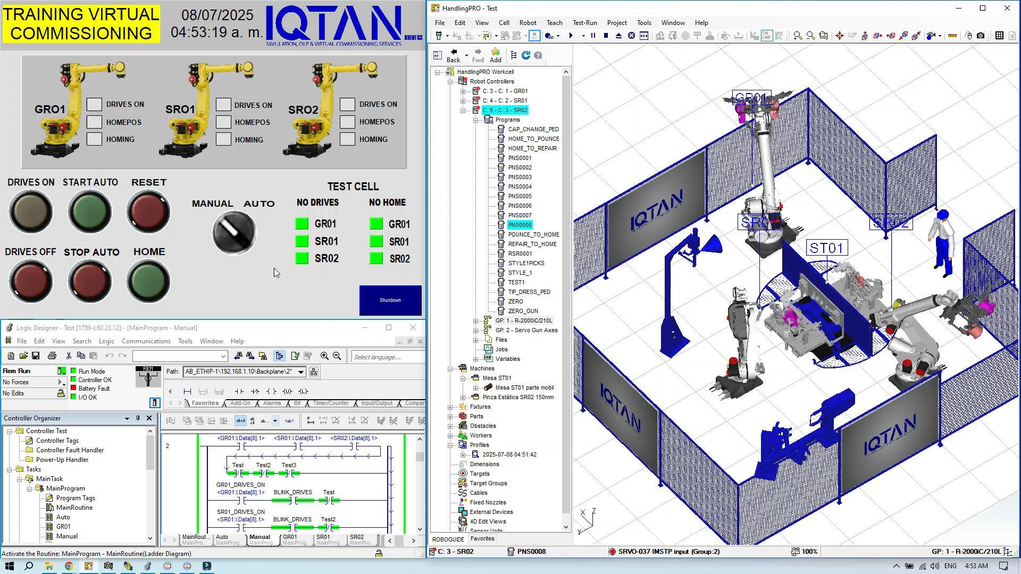1021x574 pixels.
Task: Toggle SR01 HOMEPOS checkbox
Action: point(224,122)
